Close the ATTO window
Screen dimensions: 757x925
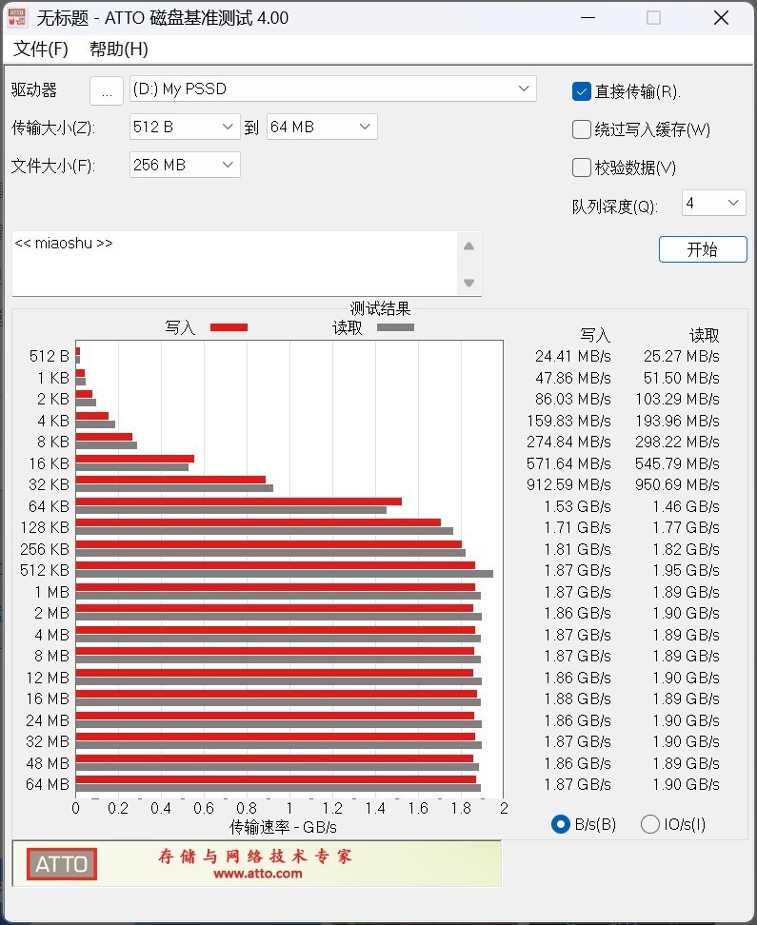[x=721, y=18]
